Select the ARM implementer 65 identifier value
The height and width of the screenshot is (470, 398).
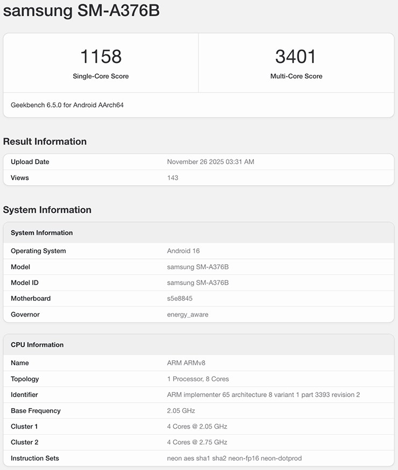(264, 395)
